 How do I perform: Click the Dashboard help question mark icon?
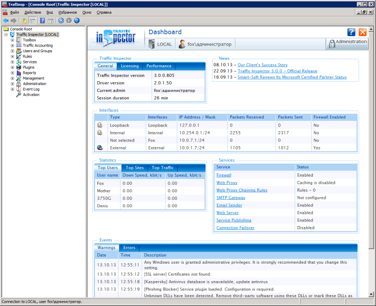tap(351, 32)
